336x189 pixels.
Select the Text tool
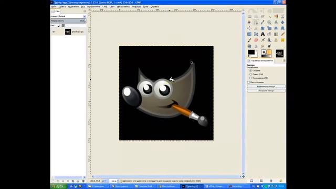click(x=262, y=34)
